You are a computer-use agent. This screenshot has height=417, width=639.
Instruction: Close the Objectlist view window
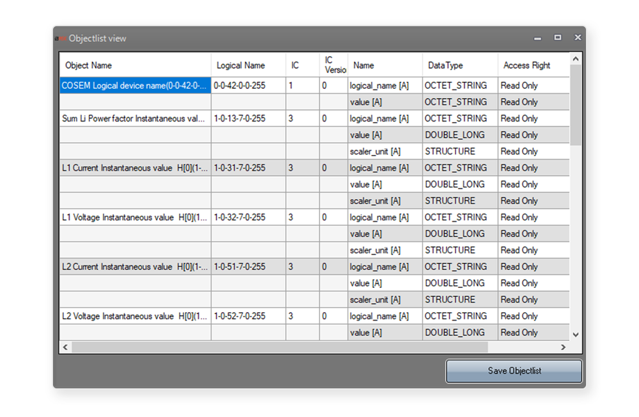coord(578,38)
